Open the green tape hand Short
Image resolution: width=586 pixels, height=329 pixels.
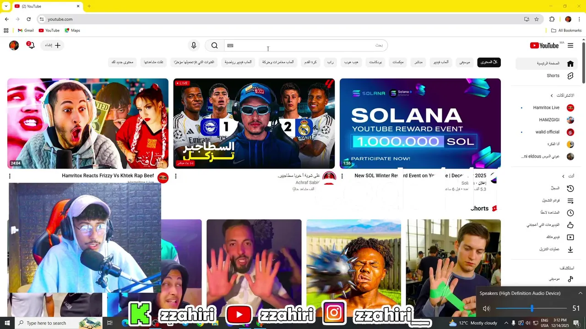point(453,268)
